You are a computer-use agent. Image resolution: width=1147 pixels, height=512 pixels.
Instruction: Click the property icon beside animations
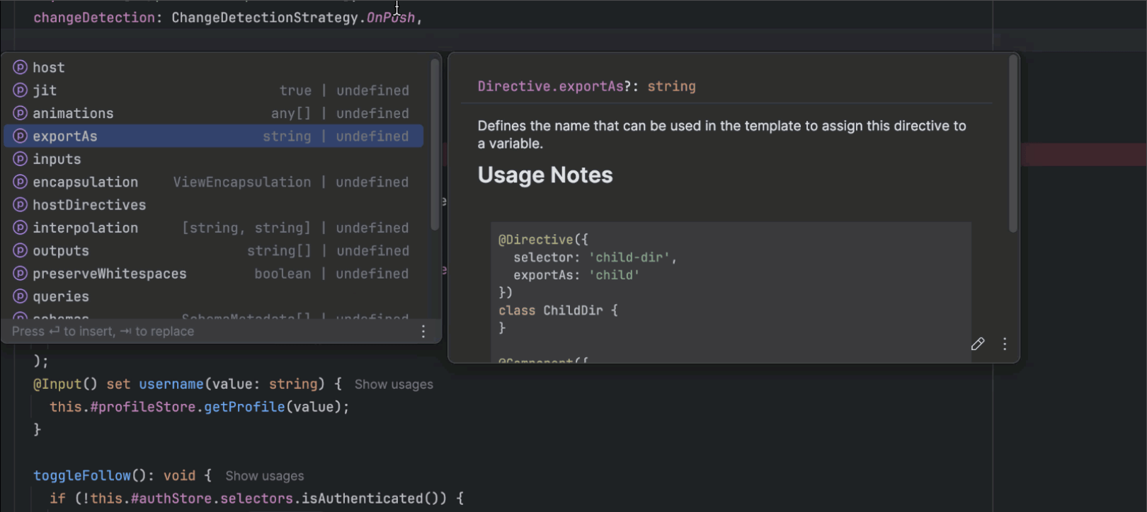21,113
